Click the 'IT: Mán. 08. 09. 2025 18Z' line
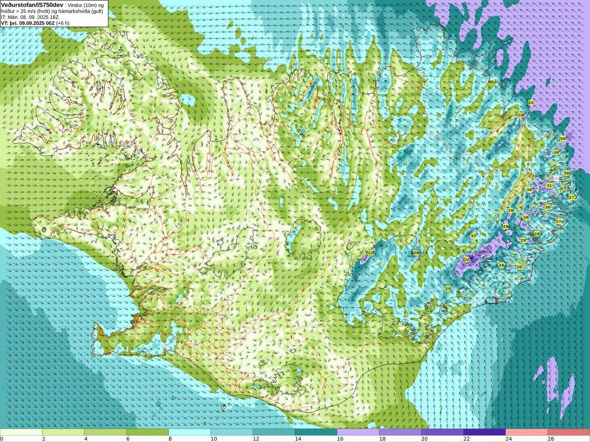This screenshot has height=442, width=590. point(30,17)
